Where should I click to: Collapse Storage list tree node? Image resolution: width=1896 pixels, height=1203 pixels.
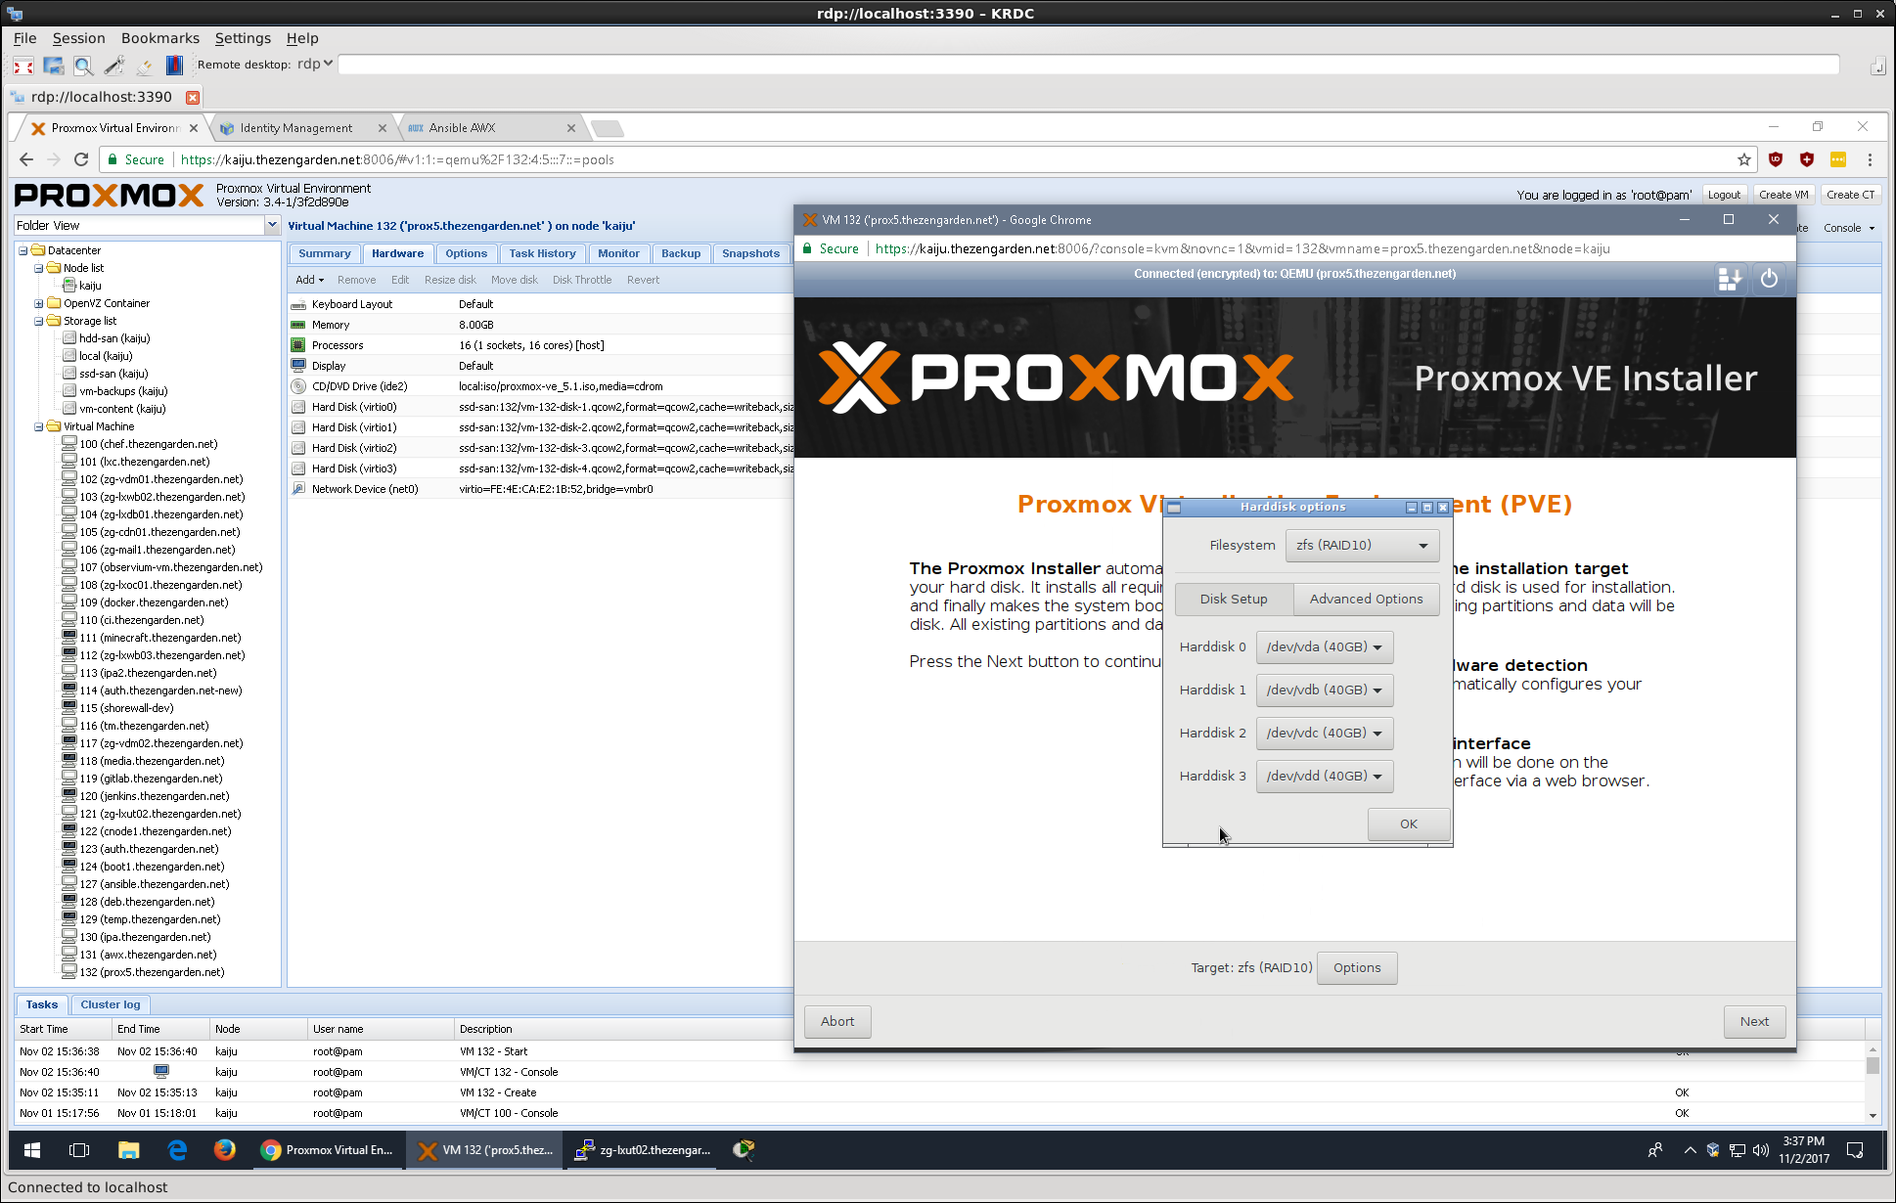pyautogui.click(x=38, y=321)
